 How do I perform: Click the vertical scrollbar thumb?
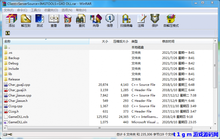tap(215, 66)
